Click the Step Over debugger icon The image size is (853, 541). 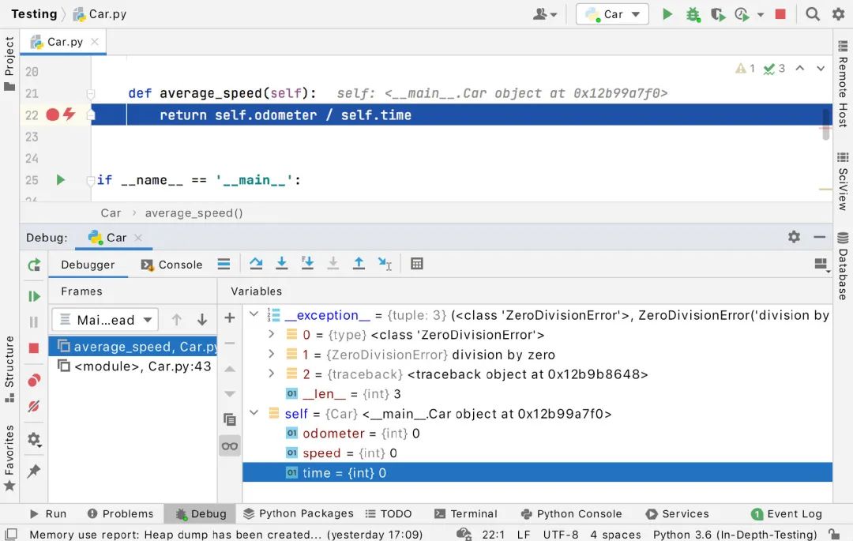point(256,264)
